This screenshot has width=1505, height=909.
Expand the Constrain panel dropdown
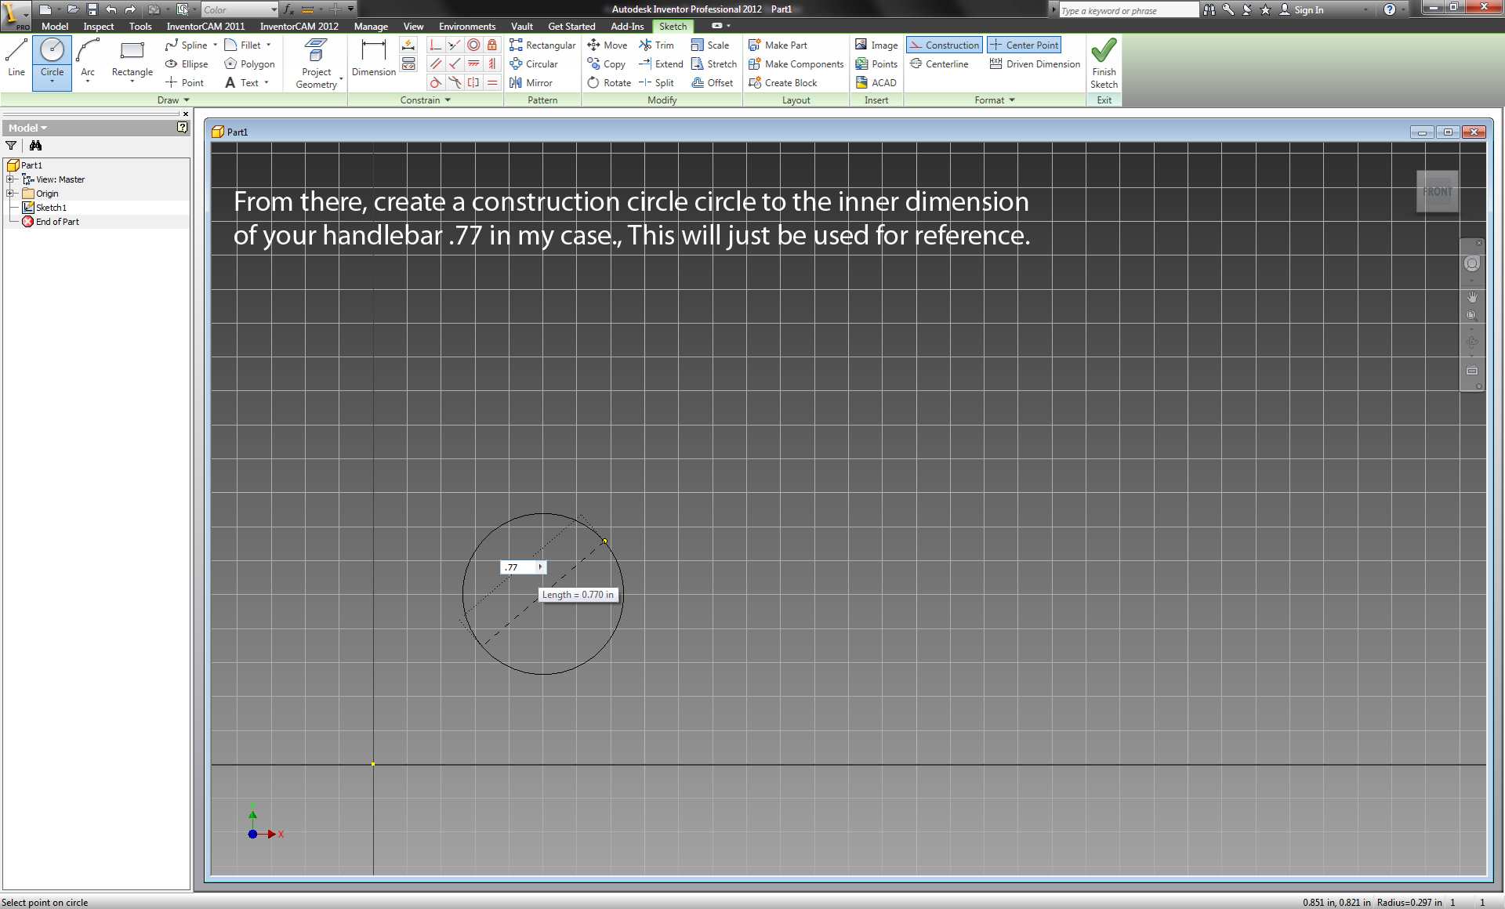pos(426,100)
